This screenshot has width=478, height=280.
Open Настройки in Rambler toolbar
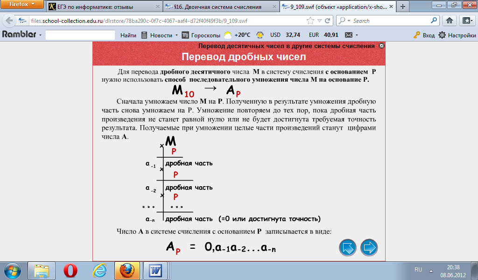pos(457,35)
